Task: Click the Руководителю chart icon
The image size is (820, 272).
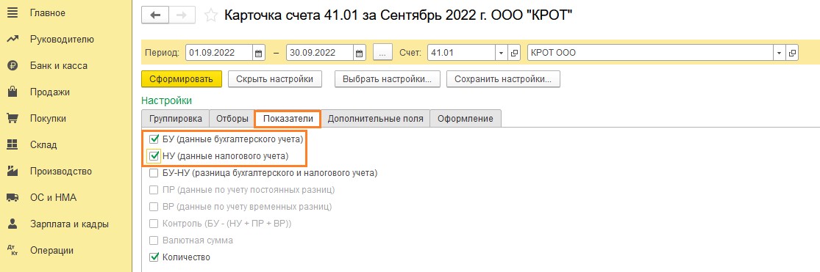Action: (x=13, y=39)
